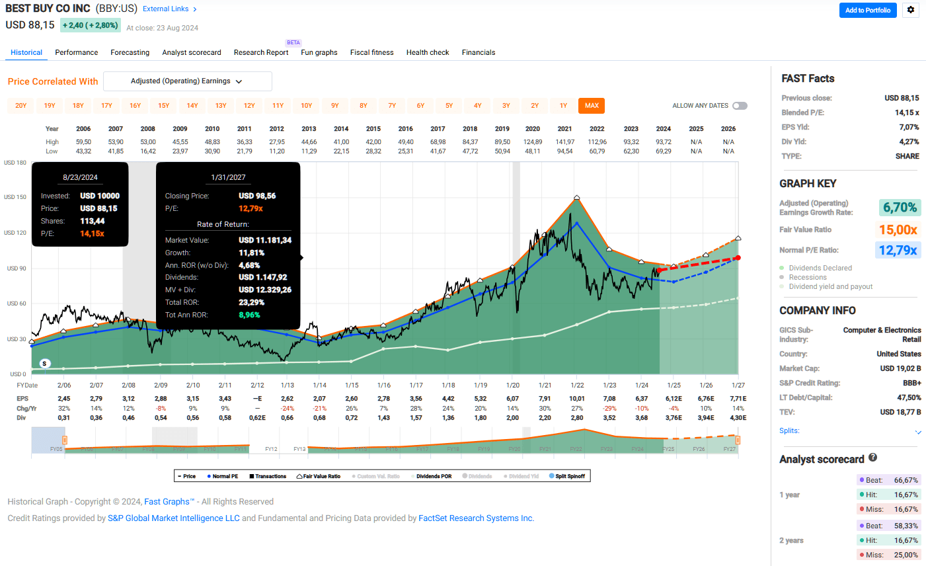The image size is (926, 566).
Task: Switch to the Forecasting tab
Action: (130, 52)
